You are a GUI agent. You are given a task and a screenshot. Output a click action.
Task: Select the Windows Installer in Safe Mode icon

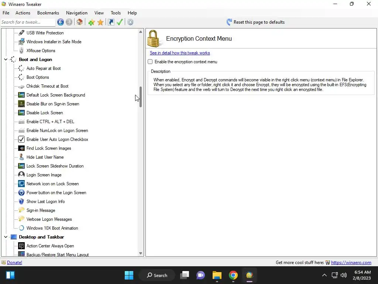click(21, 41)
